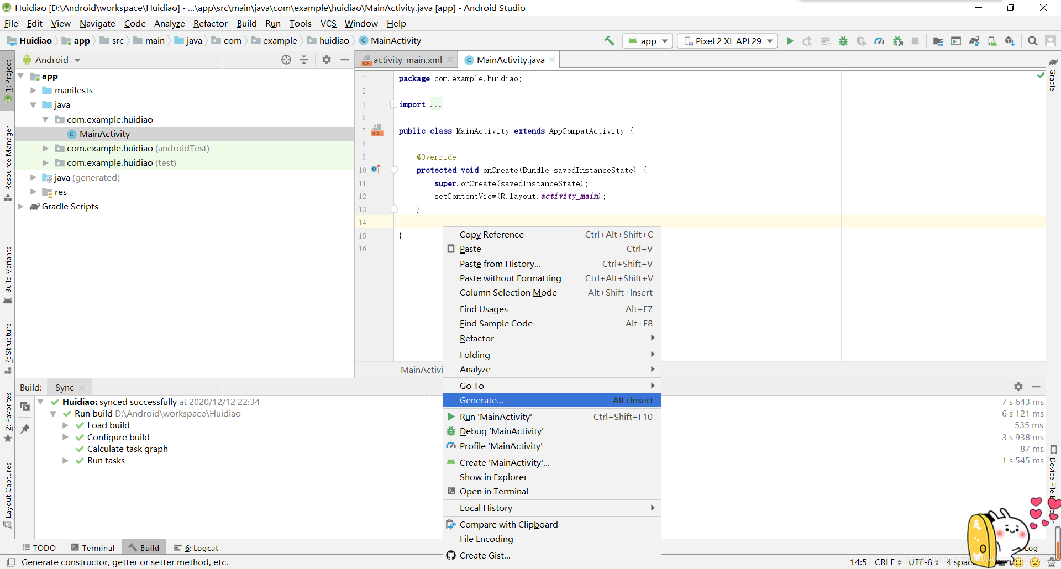Click the pin tab icon in Build panel

click(25, 429)
